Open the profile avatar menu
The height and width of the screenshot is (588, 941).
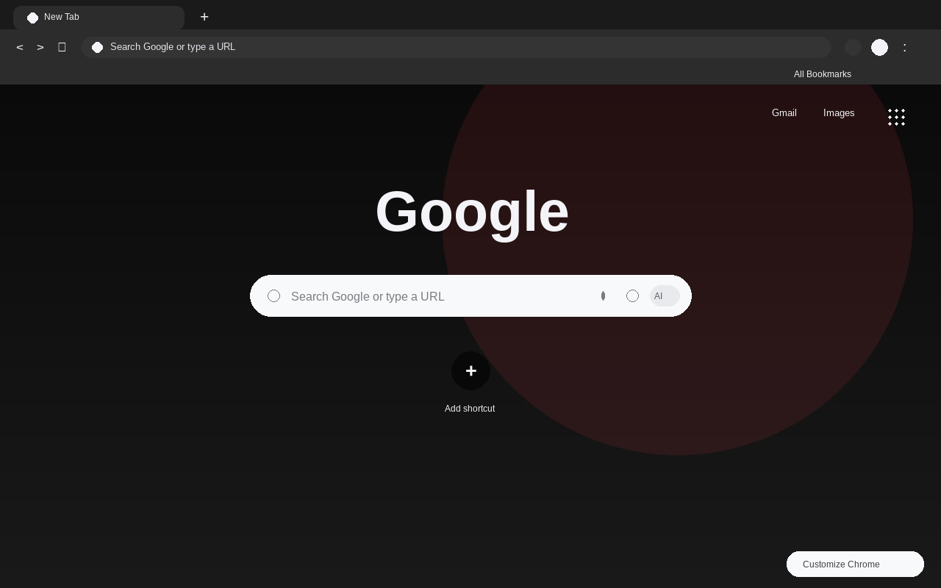point(879,47)
